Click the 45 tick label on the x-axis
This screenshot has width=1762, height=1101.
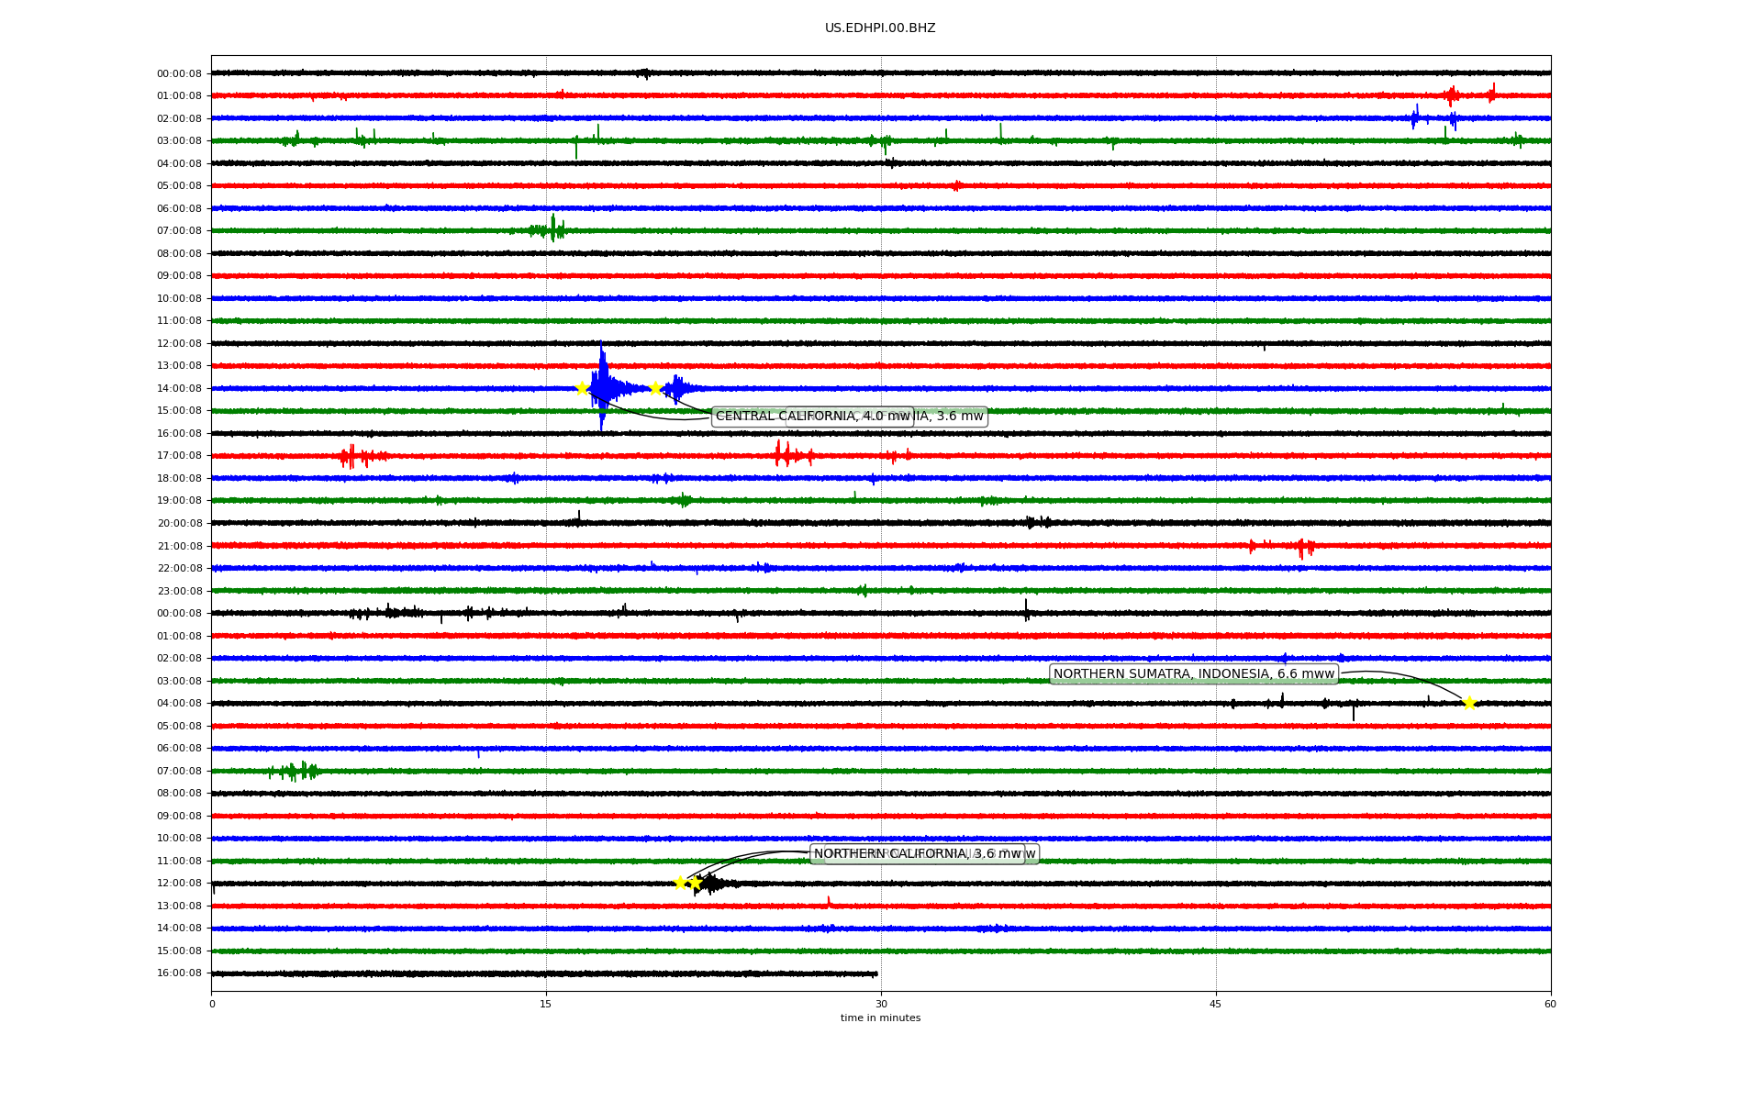(1216, 1004)
